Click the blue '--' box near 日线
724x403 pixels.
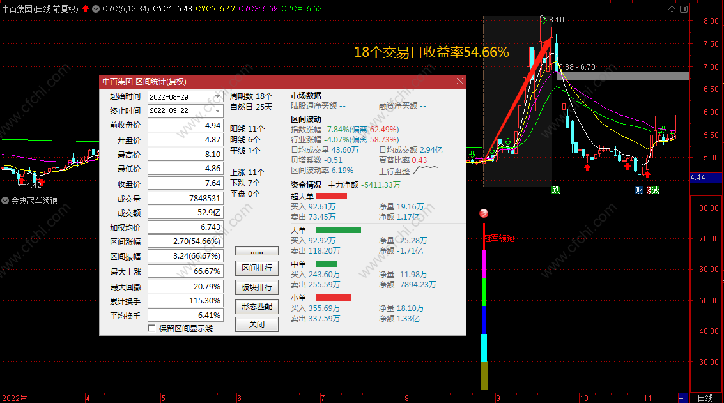point(682,398)
